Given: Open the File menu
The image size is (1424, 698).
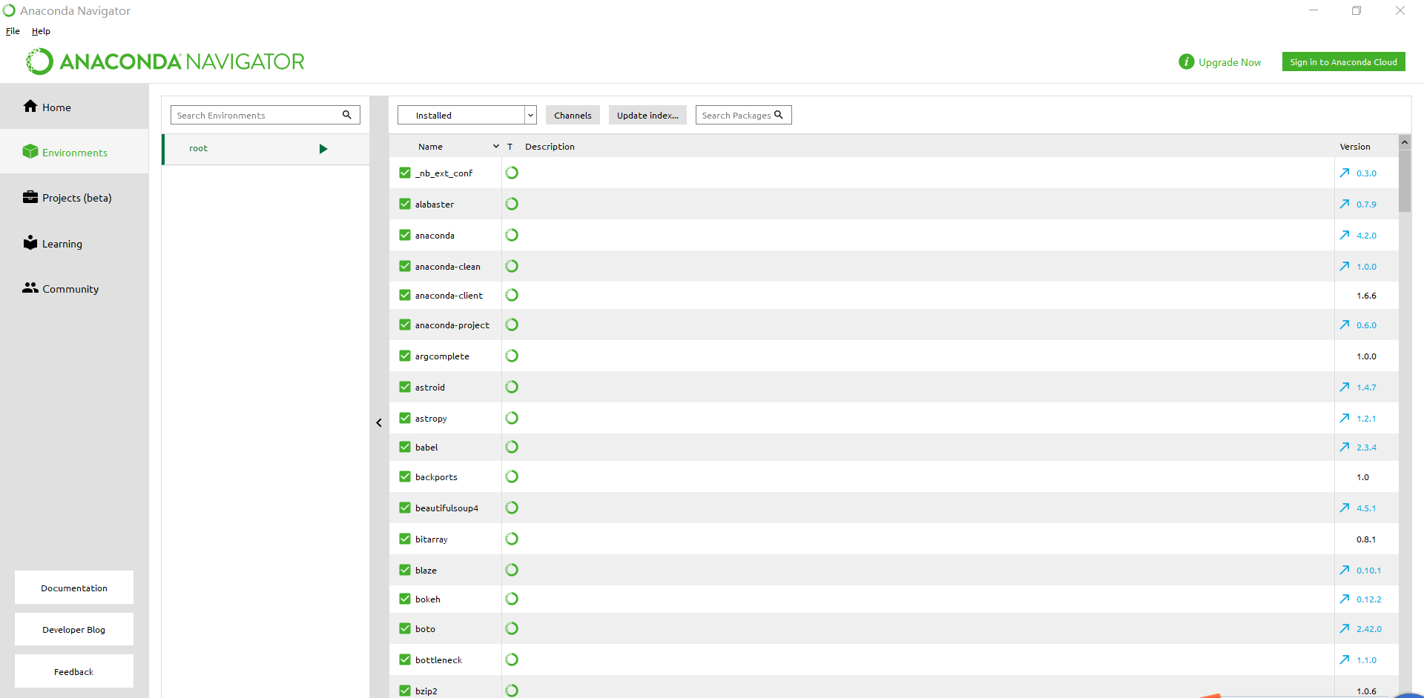Looking at the screenshot, I should point(13,31).
